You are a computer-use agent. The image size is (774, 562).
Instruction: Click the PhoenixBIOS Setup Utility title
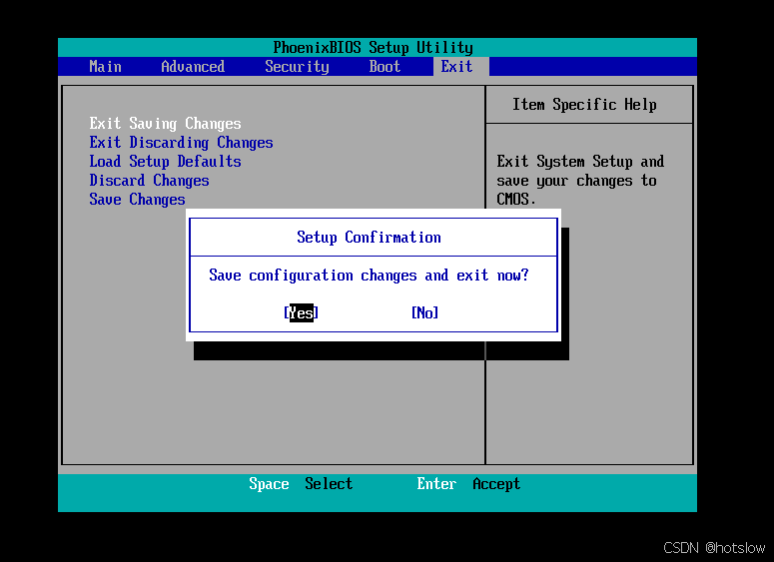click(374, 47)
